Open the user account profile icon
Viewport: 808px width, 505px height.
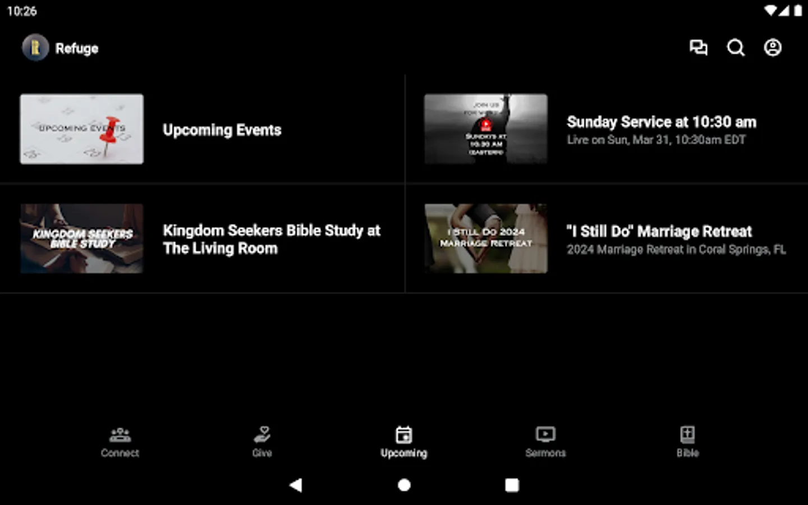(x=773, y=48)
